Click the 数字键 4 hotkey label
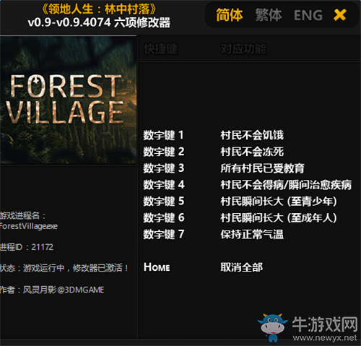The image size is (361, 346). (164, 185)
